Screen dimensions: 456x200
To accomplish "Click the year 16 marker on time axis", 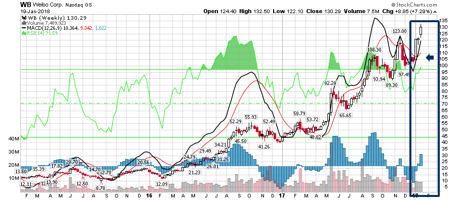I will click(x=149, y=195).
